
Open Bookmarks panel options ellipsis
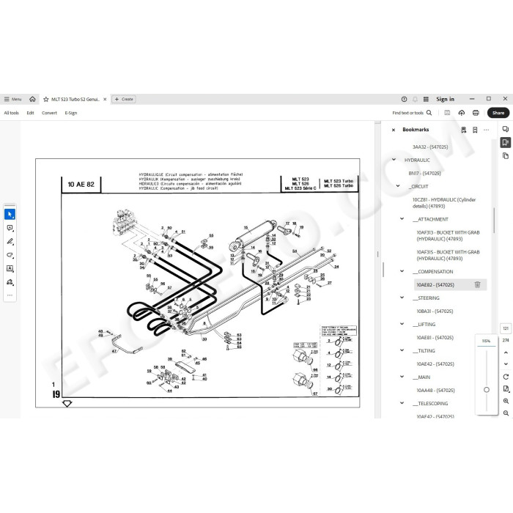coord(486,130)
